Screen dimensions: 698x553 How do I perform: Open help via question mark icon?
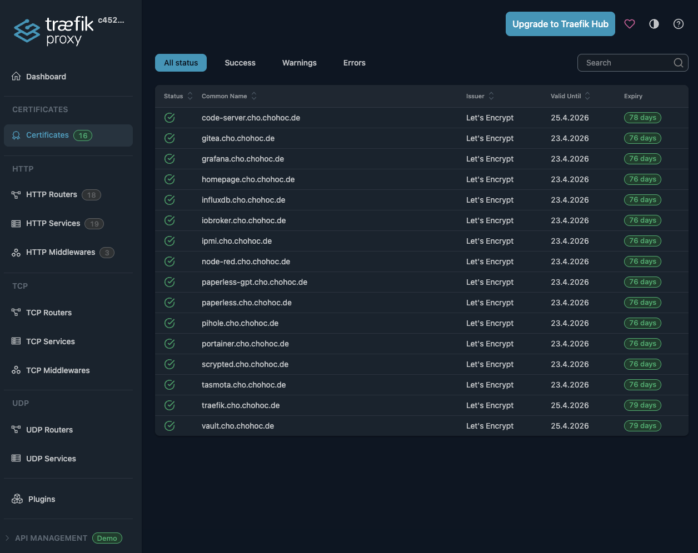pos(679,24)
